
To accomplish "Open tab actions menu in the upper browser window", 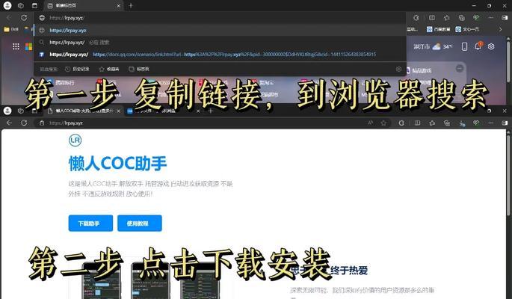I will (x=34, y=5).
